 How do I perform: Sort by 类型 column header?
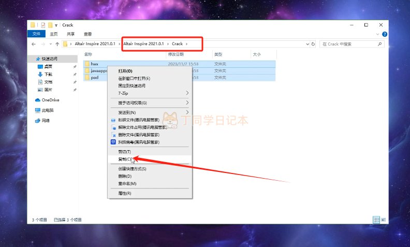click(218, 54)
